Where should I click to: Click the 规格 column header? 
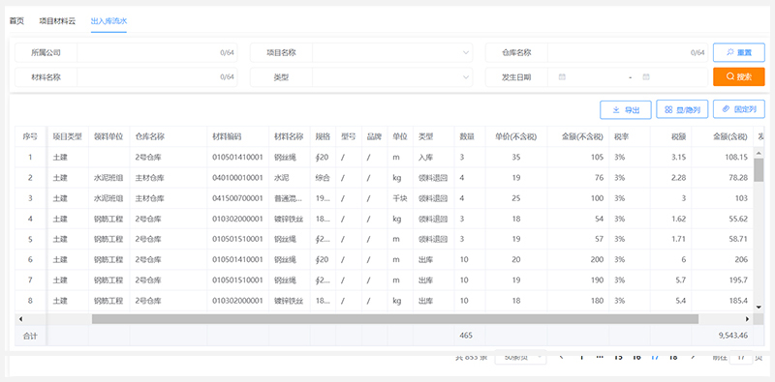[x=323, y=136]
